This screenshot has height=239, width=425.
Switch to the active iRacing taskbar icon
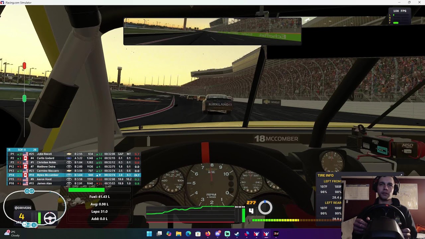coord(266,234)
